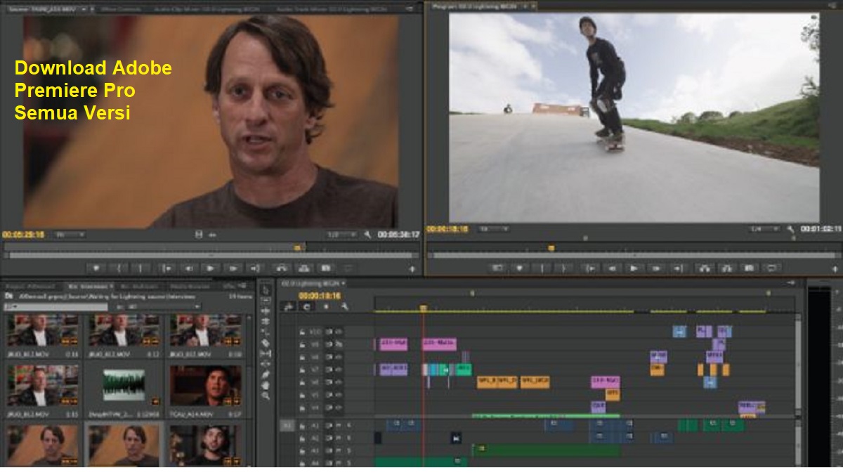Viewport: 843px width, 475px height.
Task: Play the Program monitor sequence
Action: coord(634,268)
